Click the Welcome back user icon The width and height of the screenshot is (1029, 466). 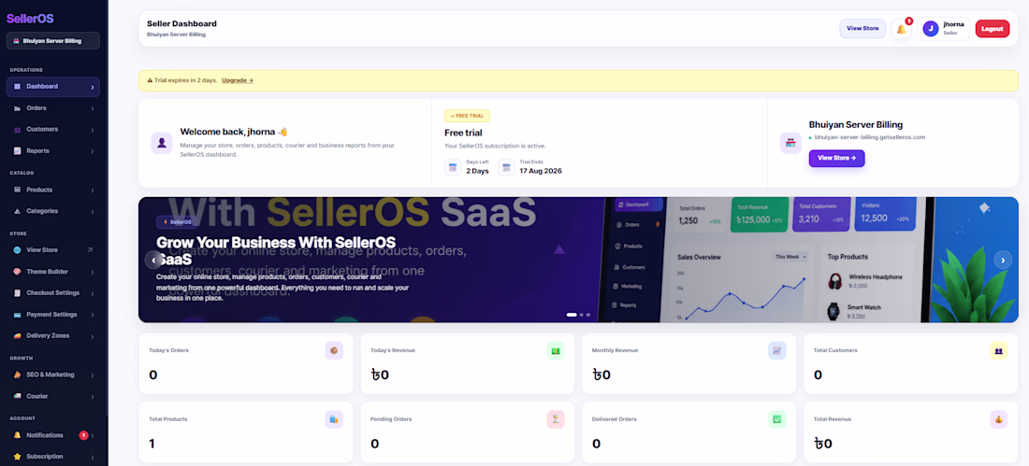pos(162,143)
